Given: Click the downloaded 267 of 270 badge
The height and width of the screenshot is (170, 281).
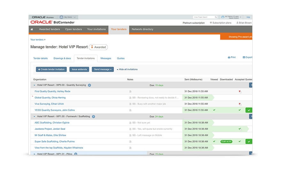Looking at the screenshot, I should 226,142.
